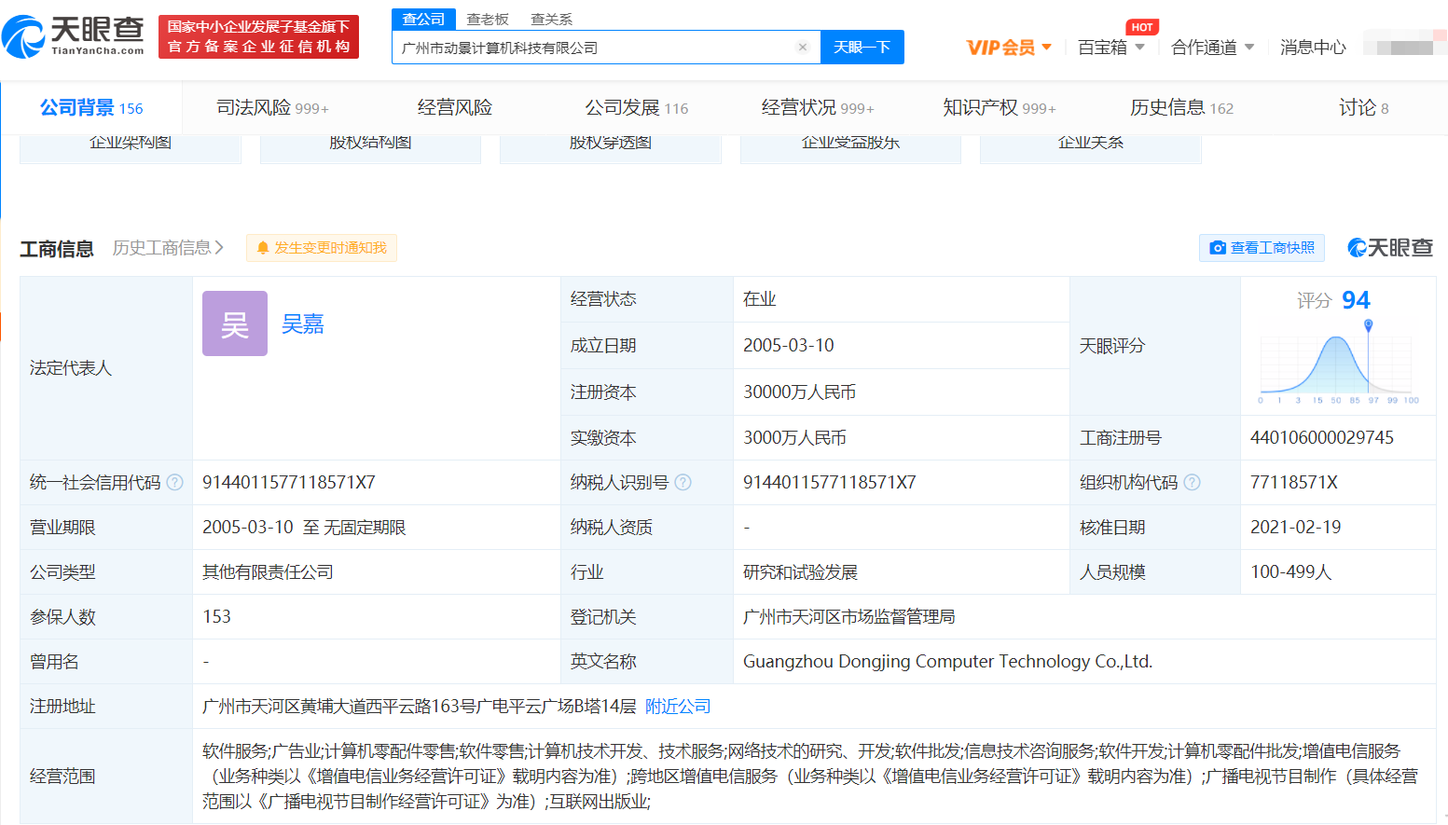Click the purple 吴 avatar icon
Viewport: 1448px width, 825px height.
(x=235, y=323)
